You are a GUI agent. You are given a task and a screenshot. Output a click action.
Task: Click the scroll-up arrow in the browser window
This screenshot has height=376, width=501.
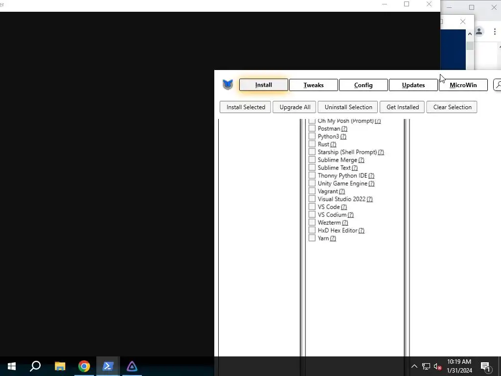coord(470,34)
